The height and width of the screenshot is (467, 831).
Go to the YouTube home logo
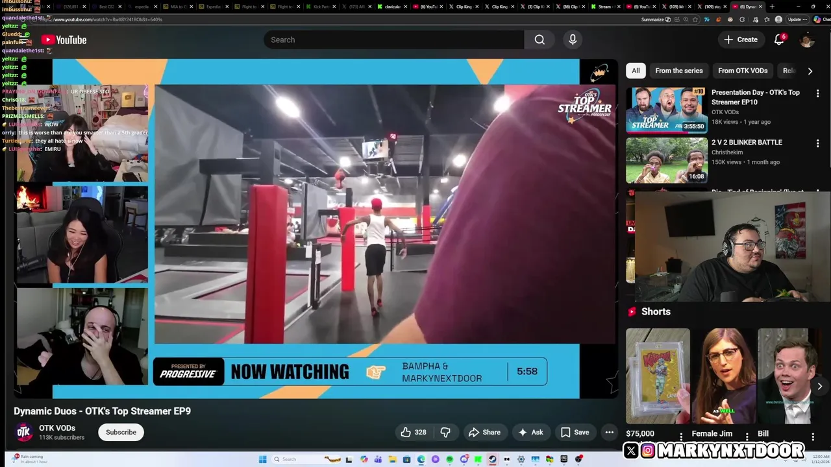click(64, 40)
